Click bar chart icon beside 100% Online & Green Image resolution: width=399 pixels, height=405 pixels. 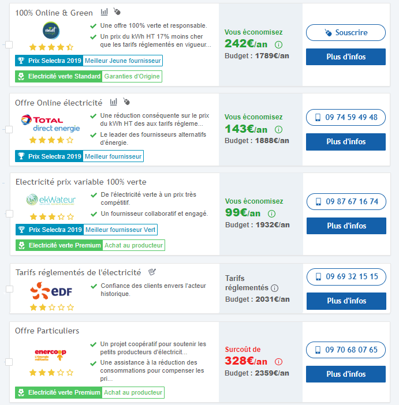click(104, 12)
